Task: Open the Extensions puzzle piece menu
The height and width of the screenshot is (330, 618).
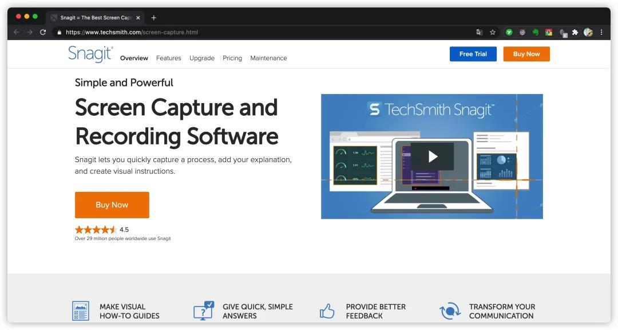Action: [575, 32]
